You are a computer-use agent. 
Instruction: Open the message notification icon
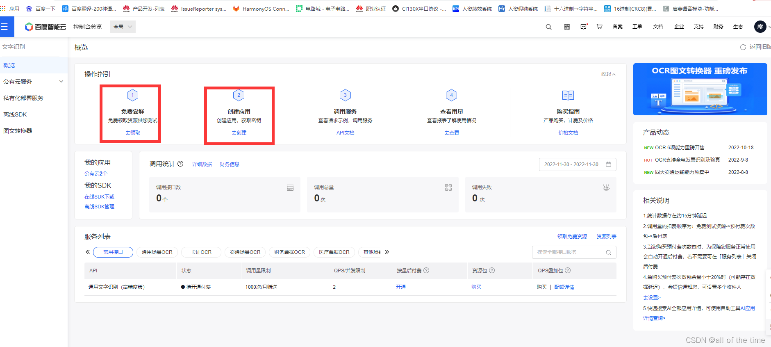coord(584,27)
